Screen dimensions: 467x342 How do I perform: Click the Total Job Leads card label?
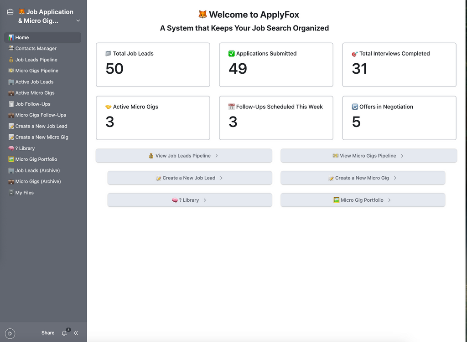point(133,54)
